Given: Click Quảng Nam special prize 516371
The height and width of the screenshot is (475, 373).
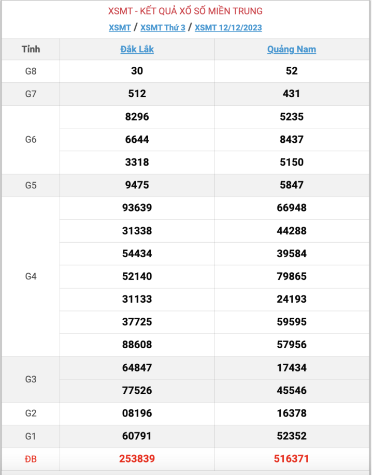Looking at the screenshot, I should [x=292, y=459].
